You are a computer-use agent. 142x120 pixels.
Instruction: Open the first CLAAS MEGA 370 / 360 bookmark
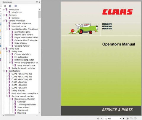[x=22, y=74]
